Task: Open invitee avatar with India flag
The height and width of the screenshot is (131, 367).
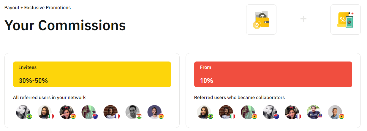Action: [133, 112]
